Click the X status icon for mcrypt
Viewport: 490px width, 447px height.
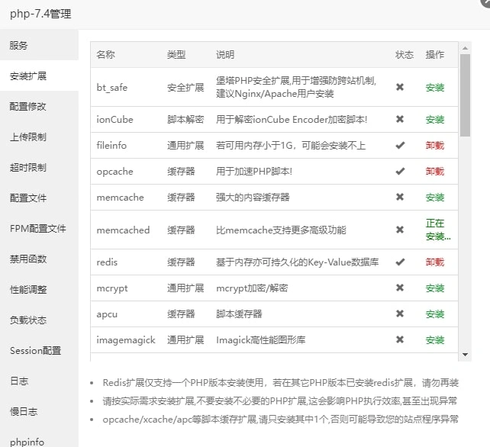400,288
